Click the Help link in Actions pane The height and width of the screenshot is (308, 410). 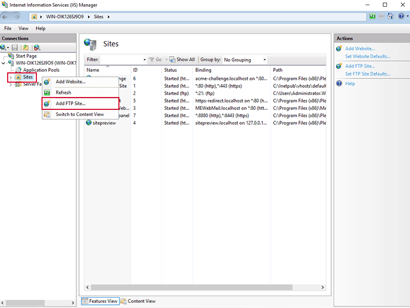click(x=350, y=84)
